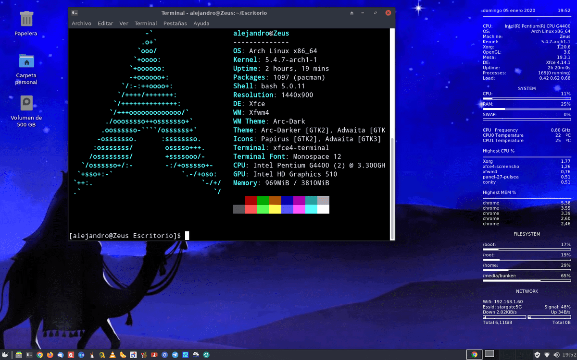Open the Archivo menu in terminal
This screenshot has height=360, width=577.
(x=81, y=23)
